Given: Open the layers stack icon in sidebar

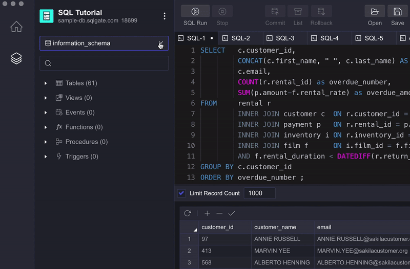Looking at the screenshot, I should 16,58.
